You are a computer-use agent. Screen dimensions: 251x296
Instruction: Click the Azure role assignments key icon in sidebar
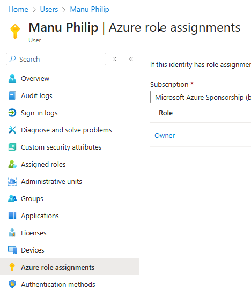point(12,267)
